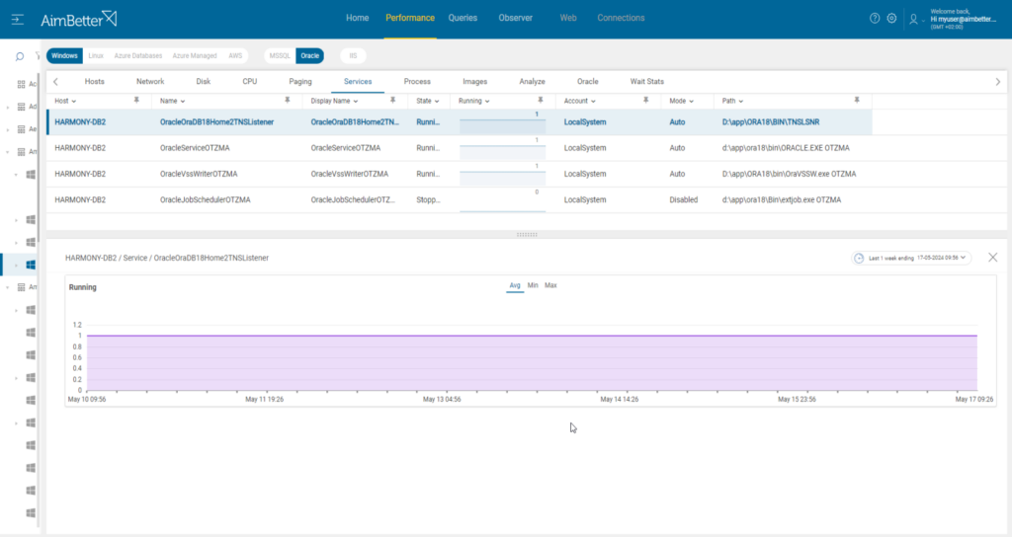
Task: Open the settings gear icon
Action: 891,18
